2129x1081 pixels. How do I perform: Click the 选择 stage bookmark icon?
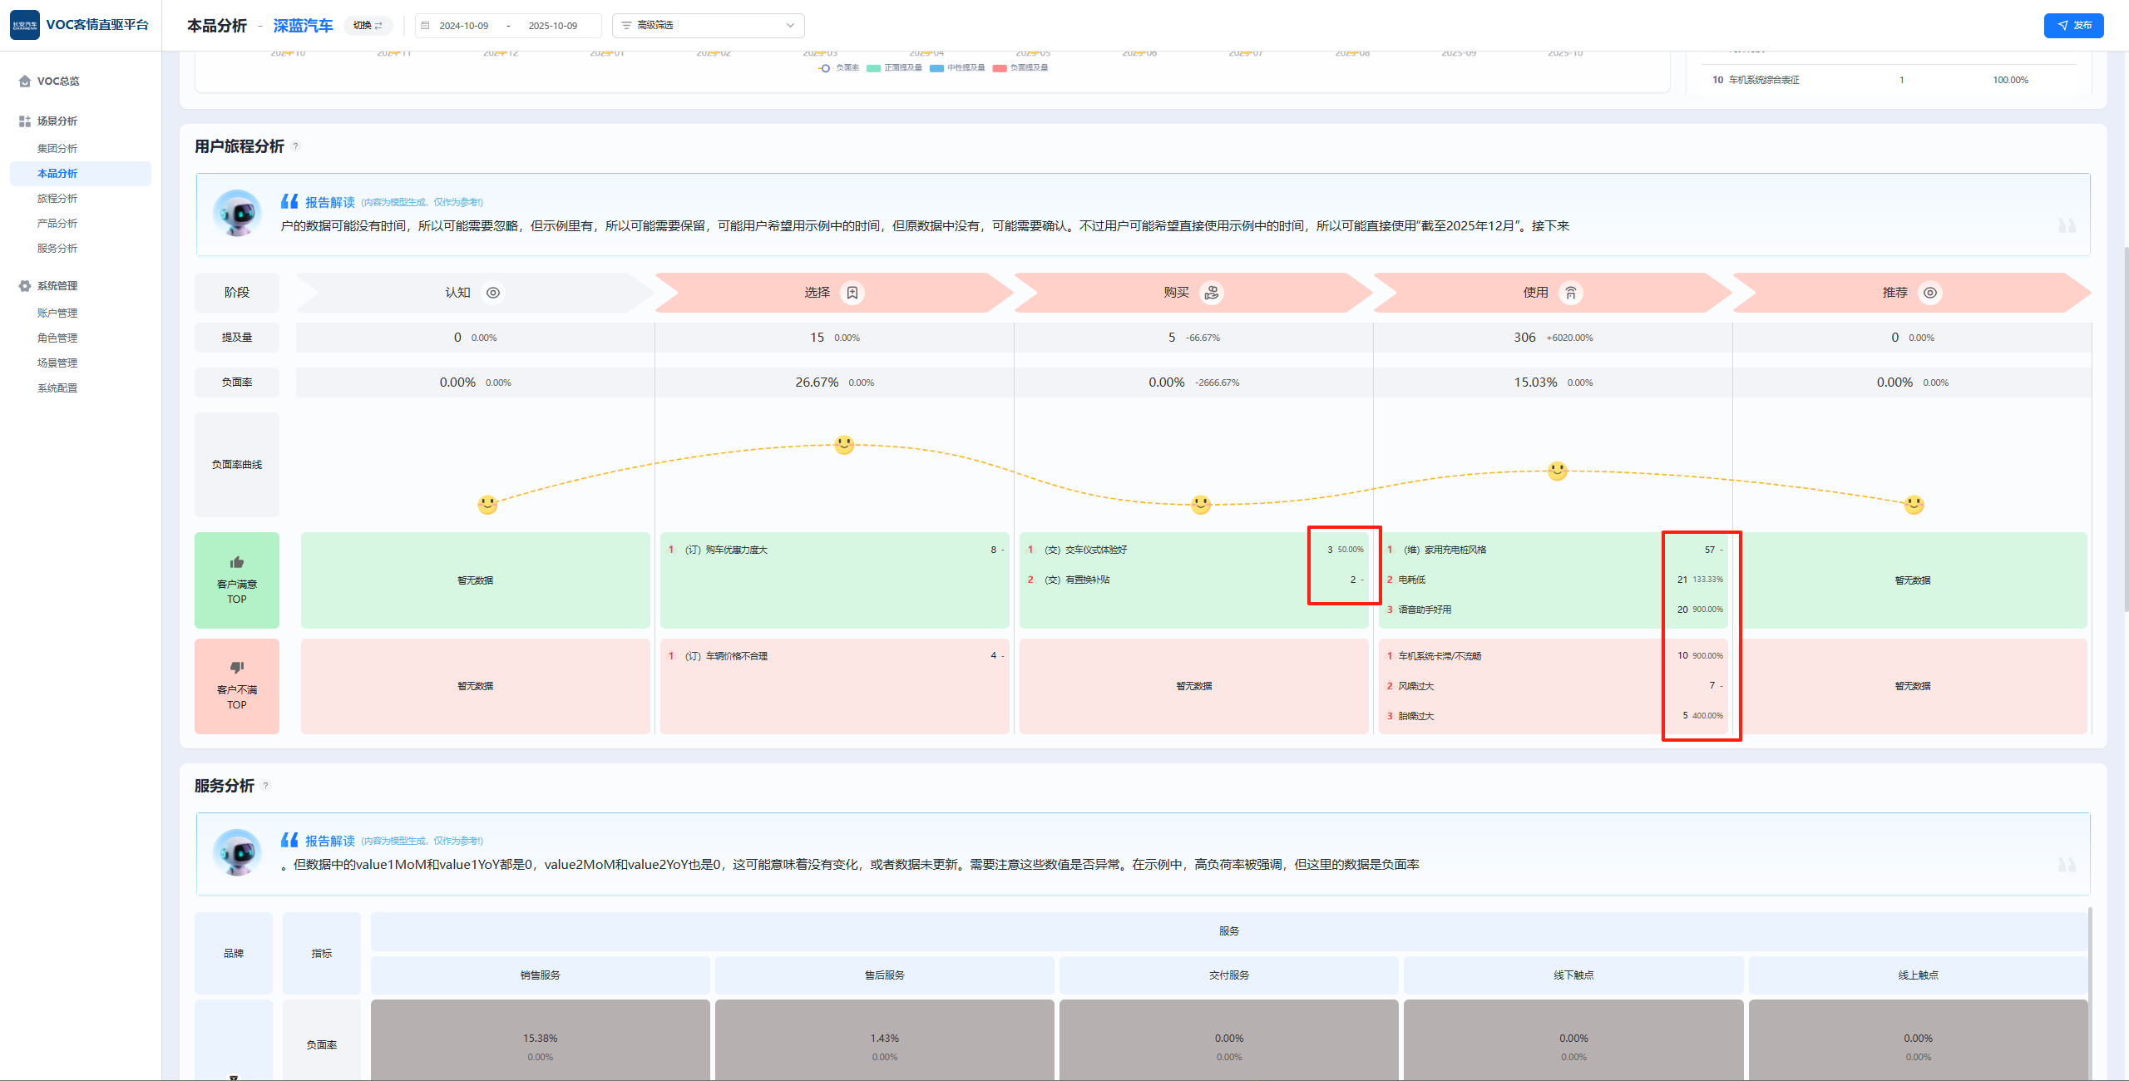852,293
